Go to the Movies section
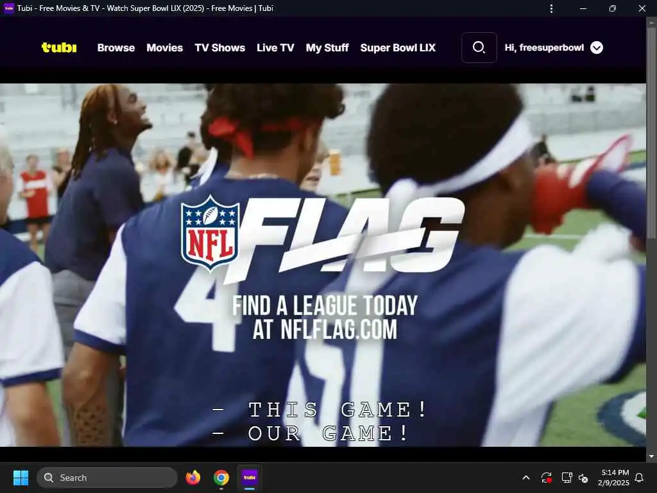The image size is (657, 493). 165,48
